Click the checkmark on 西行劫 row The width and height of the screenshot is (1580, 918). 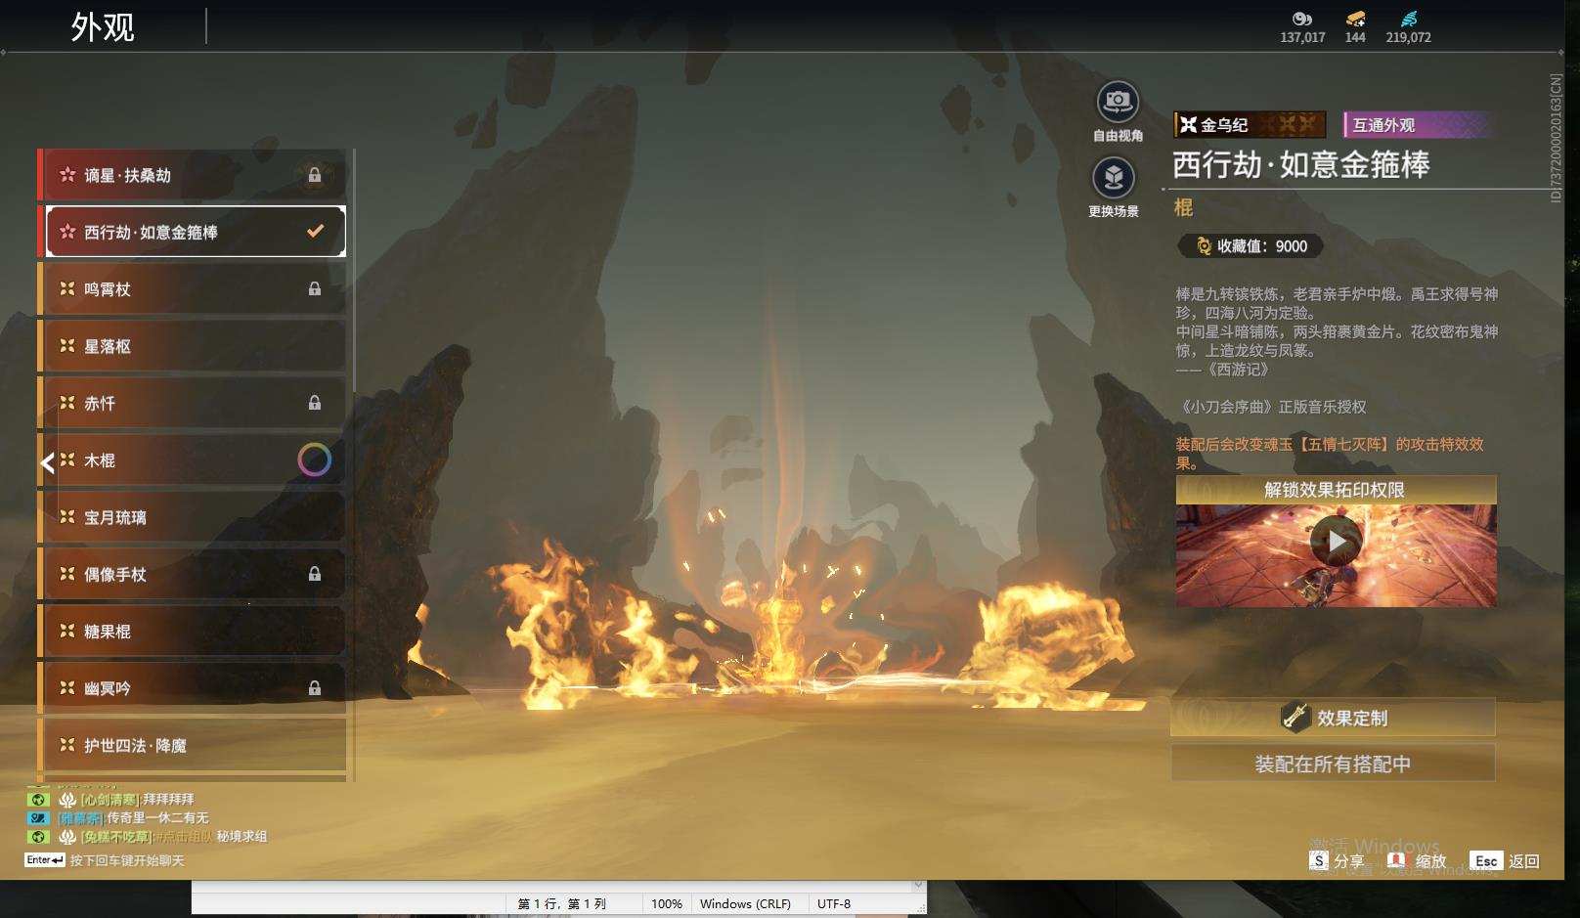tap(315, 232)
